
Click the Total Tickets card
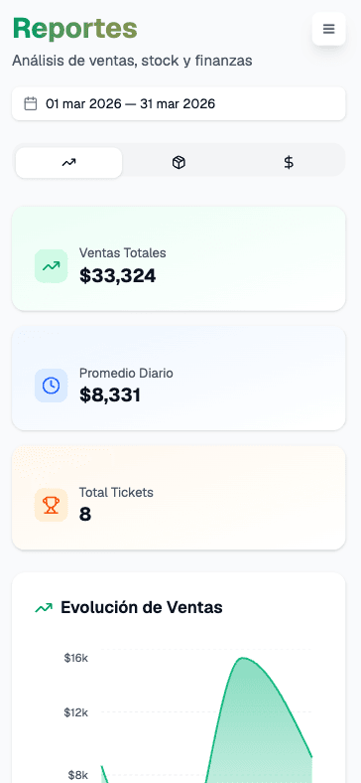179,498
